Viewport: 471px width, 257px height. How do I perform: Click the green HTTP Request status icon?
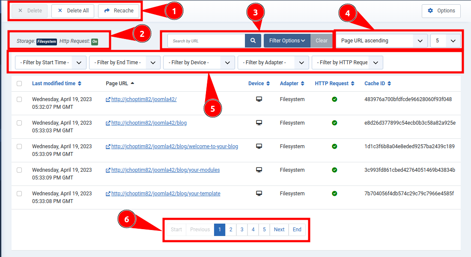click(x=334, y=99)
